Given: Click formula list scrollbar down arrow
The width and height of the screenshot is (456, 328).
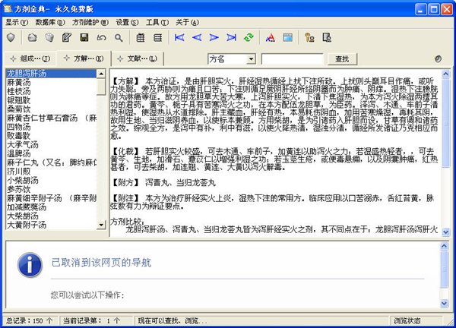Looking at the screenshot, I should pyautogui.click(x=101, y=225).
